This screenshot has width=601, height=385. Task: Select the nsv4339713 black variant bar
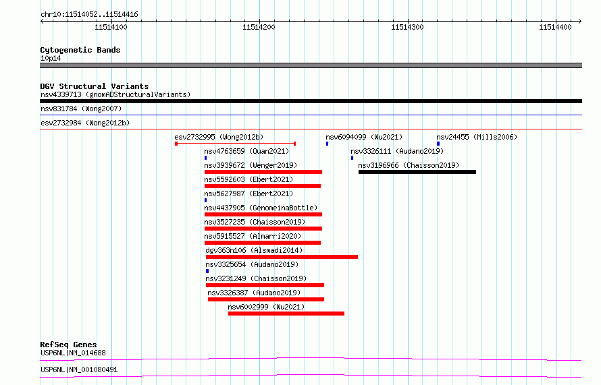[x=311, y=101]
